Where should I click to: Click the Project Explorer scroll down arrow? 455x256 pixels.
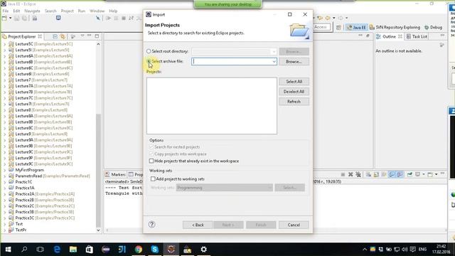(x=98, y=230)
